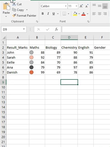Screen dimensions: 110x147
Task: Select column A header
Action: coord(18,37)
